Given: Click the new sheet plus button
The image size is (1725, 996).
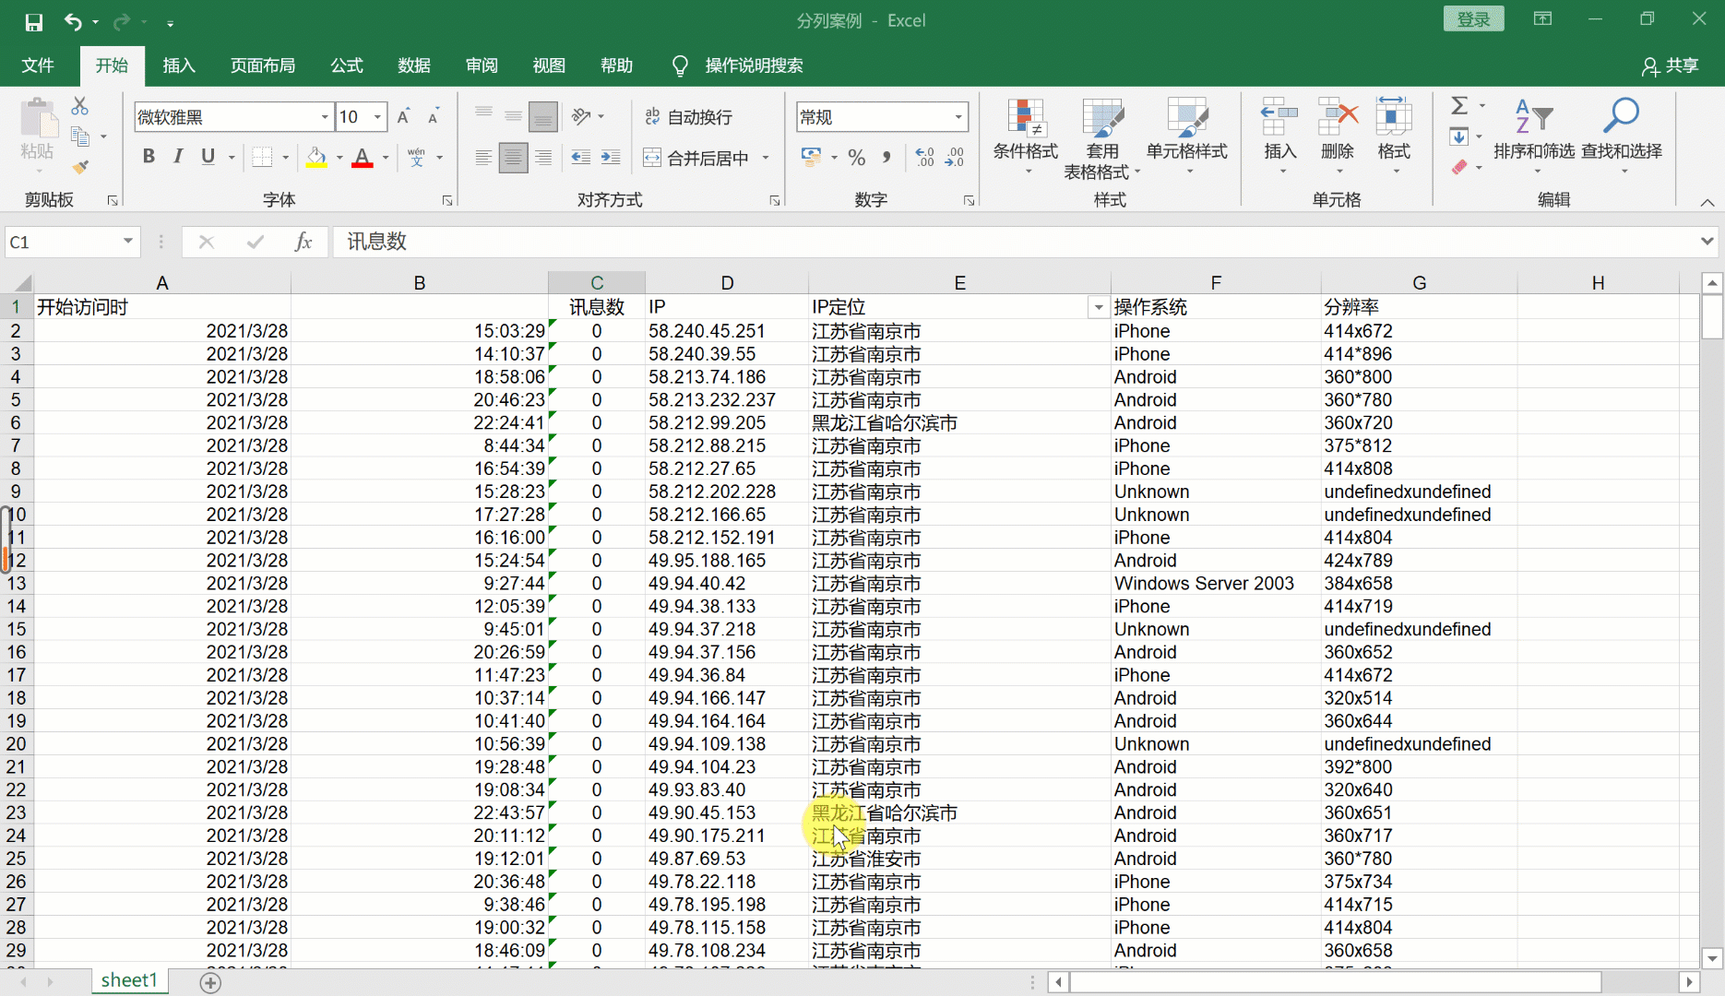Looking at the screenshot, I should (x=210, y=981).
